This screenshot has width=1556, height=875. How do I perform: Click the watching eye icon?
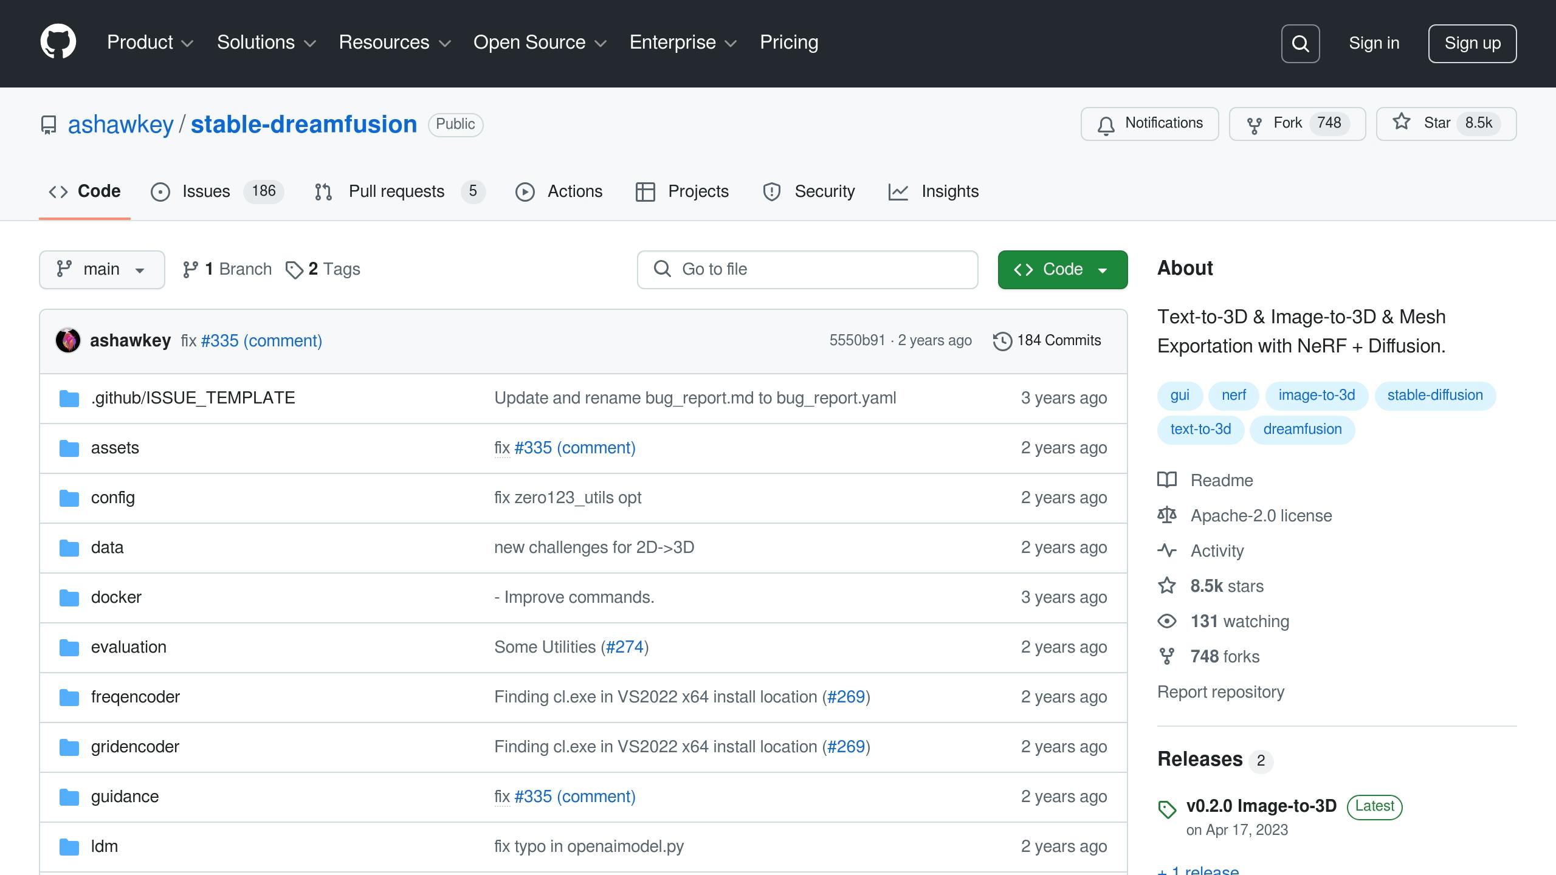point(1167,621)
